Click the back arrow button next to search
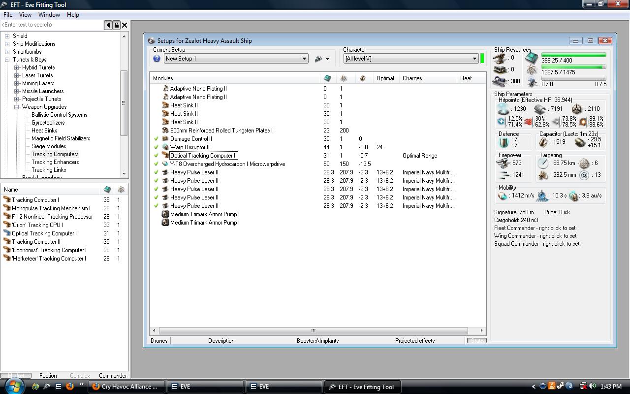The width and height of the screenshot is (630, 394). tap(108, 25)
